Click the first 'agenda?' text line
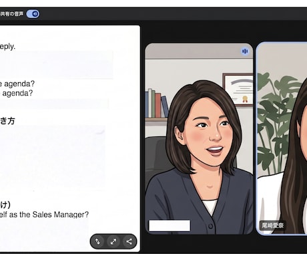The height and width of the screenshot is (254, 307). (x=17, y=84)
